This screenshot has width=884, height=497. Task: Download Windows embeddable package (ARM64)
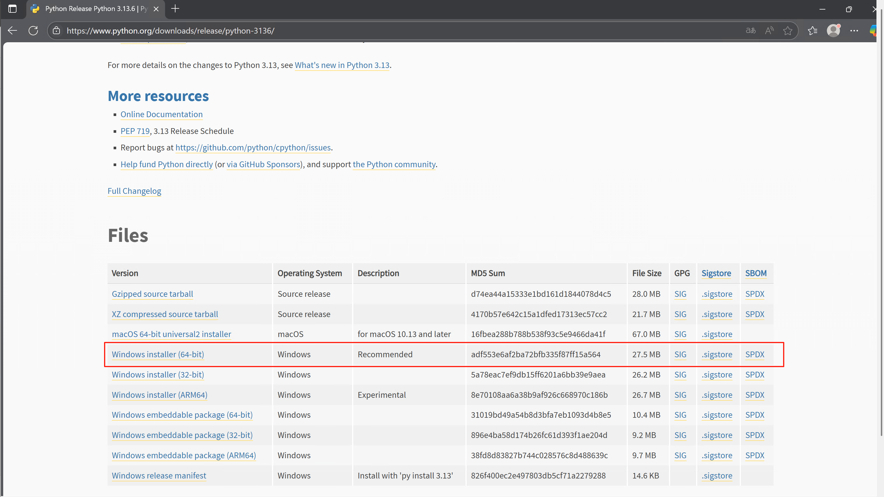[184, 455]
